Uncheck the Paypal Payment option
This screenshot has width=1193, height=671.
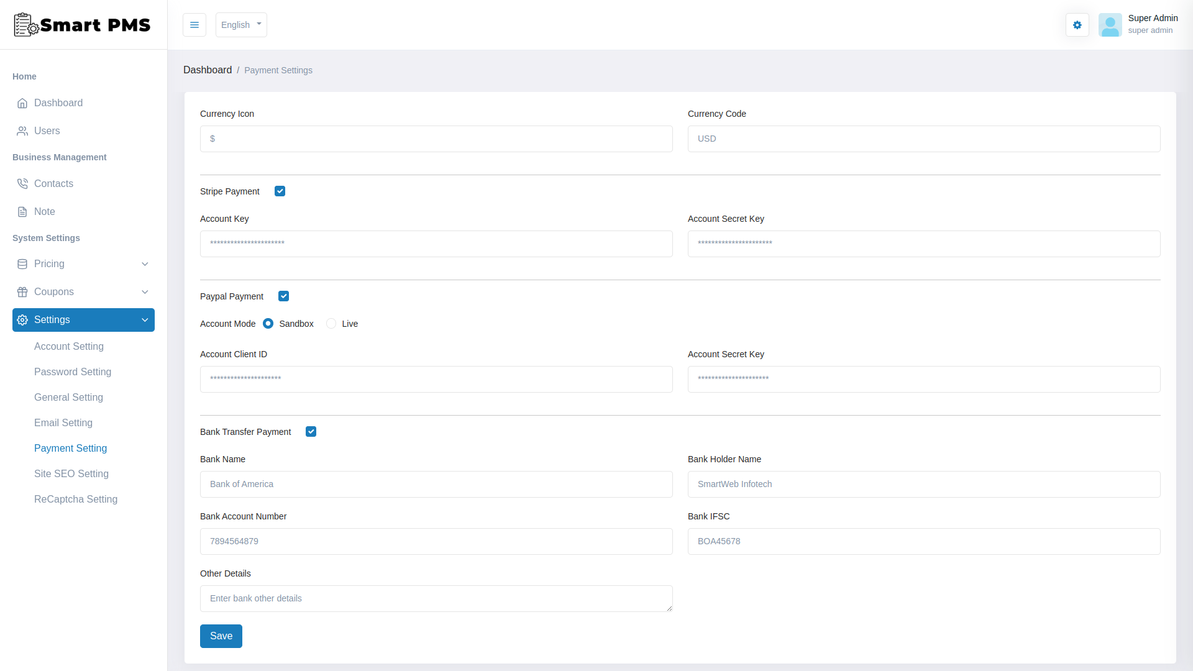(x=283, y=296)
